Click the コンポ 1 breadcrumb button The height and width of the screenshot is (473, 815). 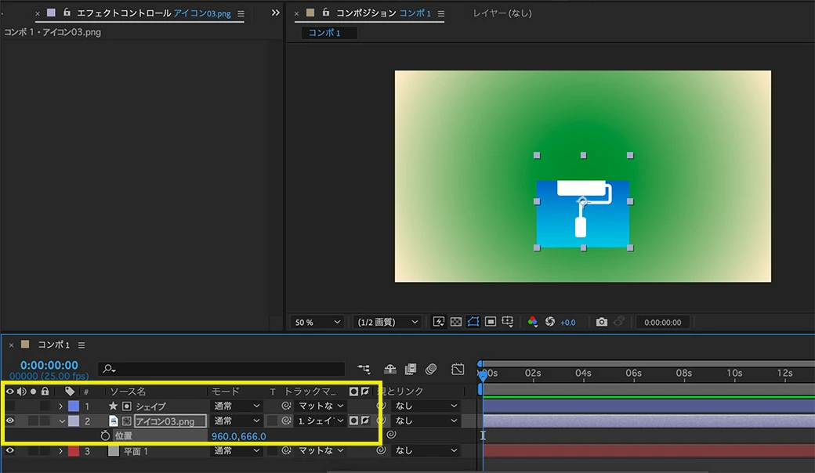pyautogui.click(x=329, y=33)
